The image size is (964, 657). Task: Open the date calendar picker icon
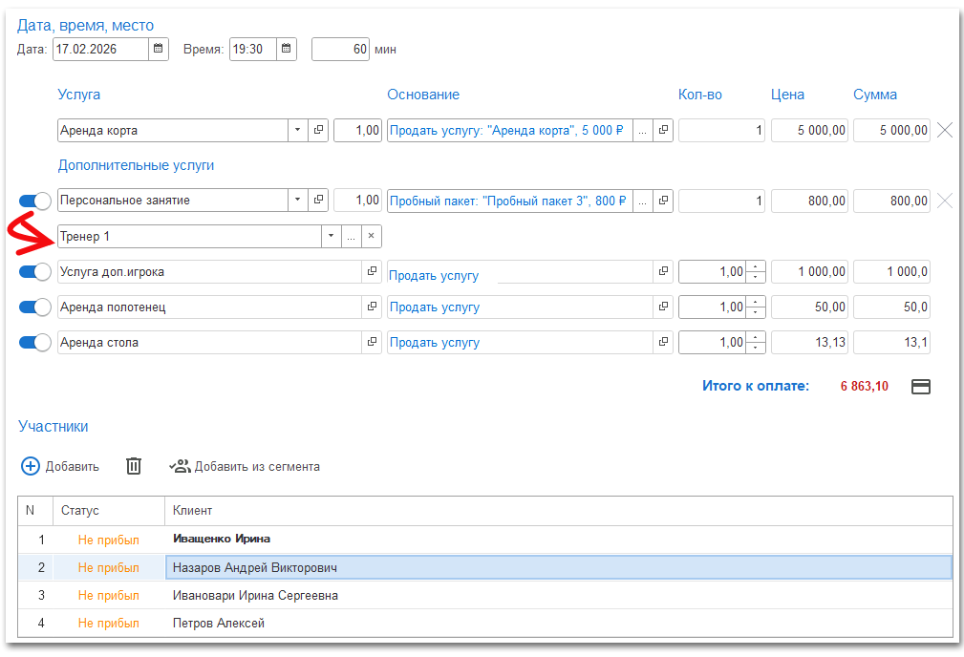click(159, 49)
